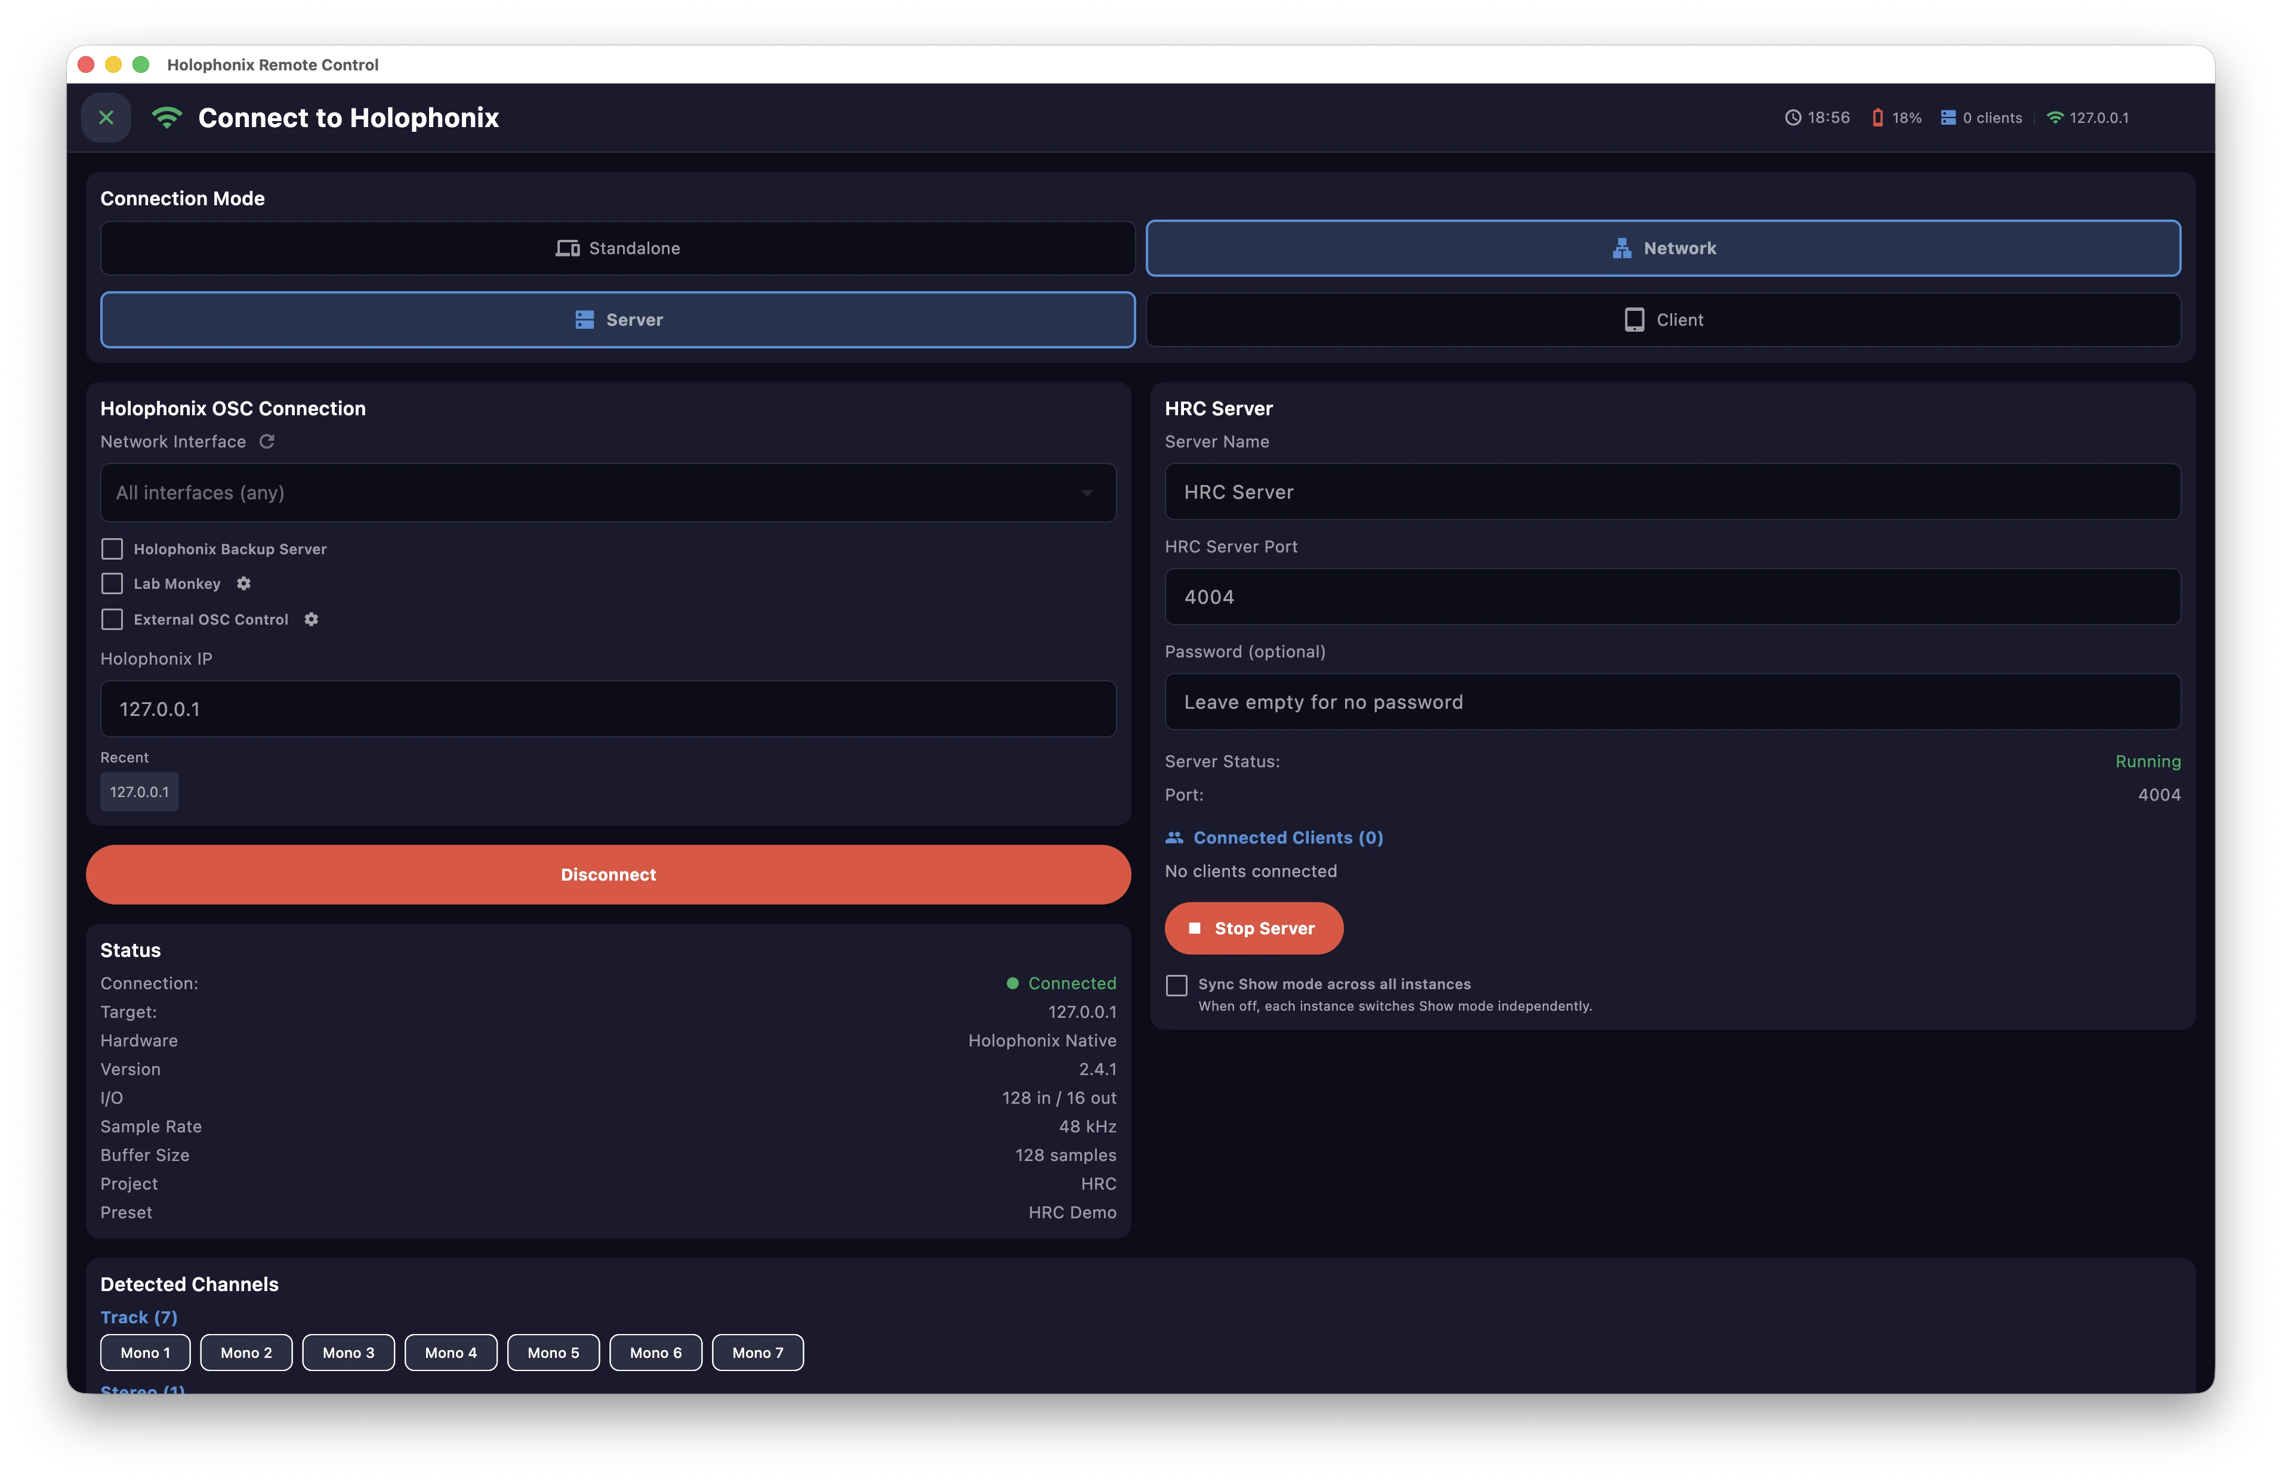Screen dimensions: 2282x1482
Task: Select the Mono 5 channel chip
Action: click(x=553, y=1353)
